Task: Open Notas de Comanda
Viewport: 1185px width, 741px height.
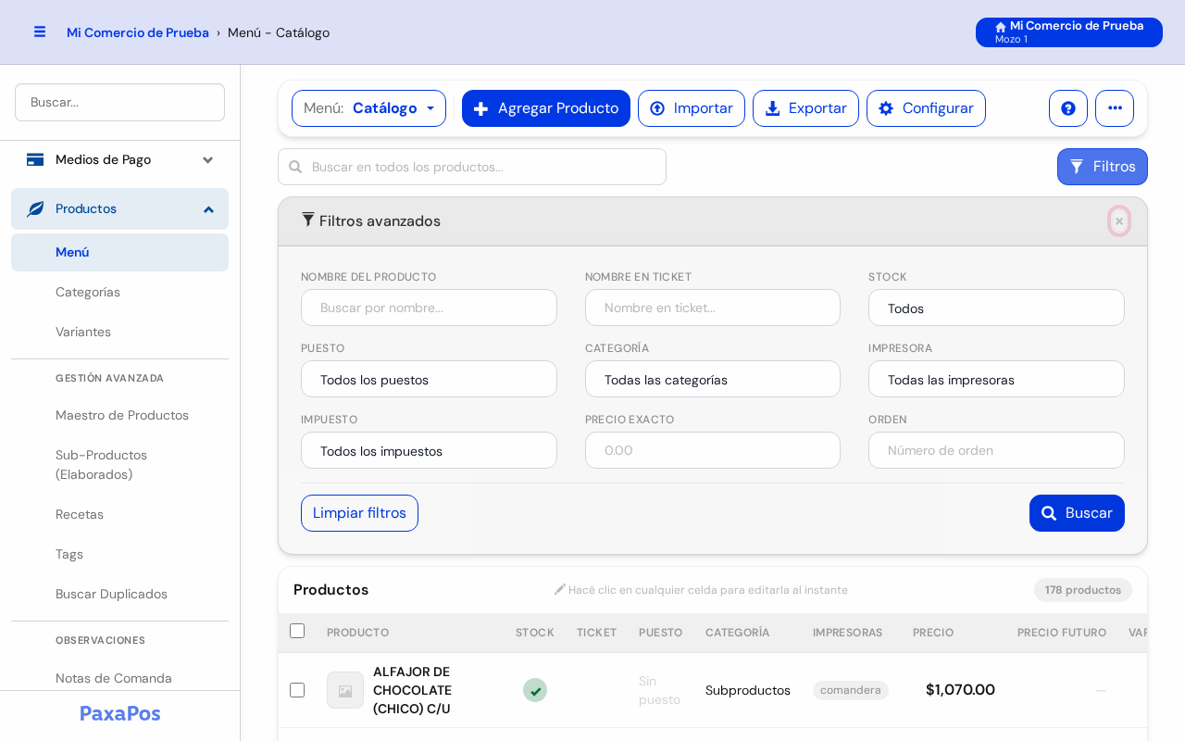Action: pos(119,678)
